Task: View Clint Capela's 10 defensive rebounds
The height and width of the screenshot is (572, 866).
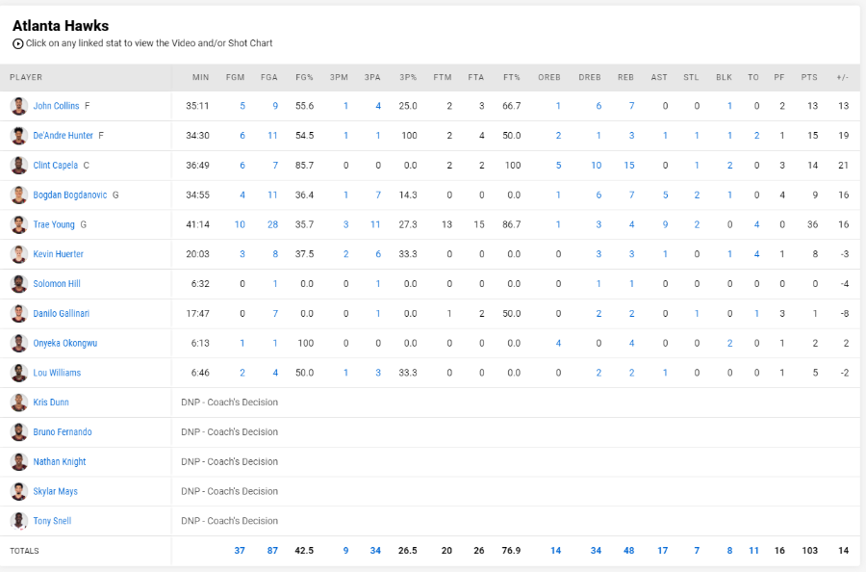Action: pos(596,166)
